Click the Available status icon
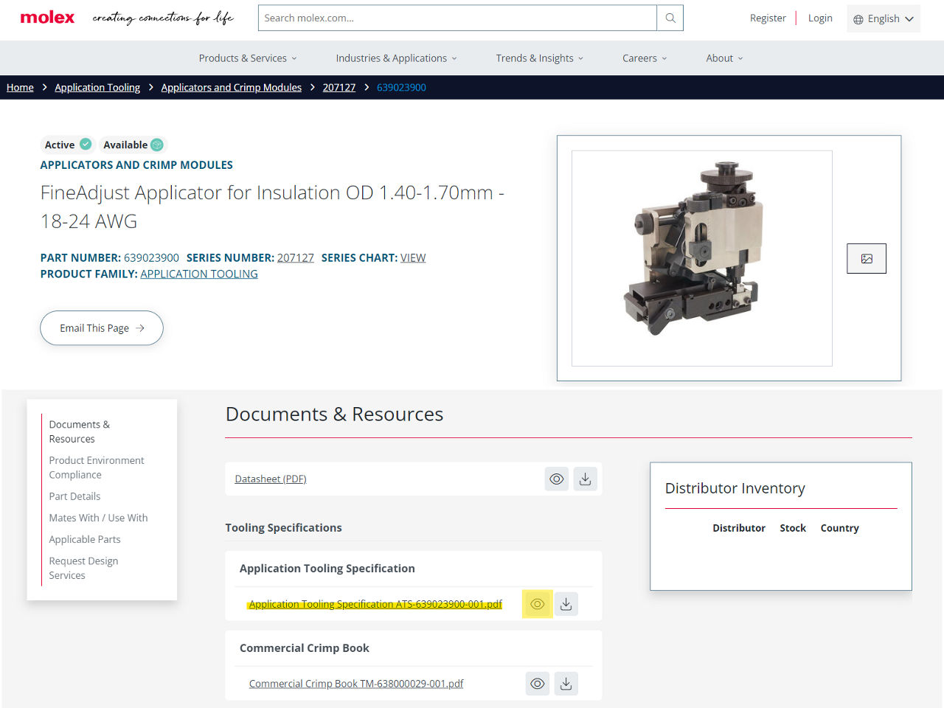The width and height of the screenshot is (944, 708). tap(157, 145)
